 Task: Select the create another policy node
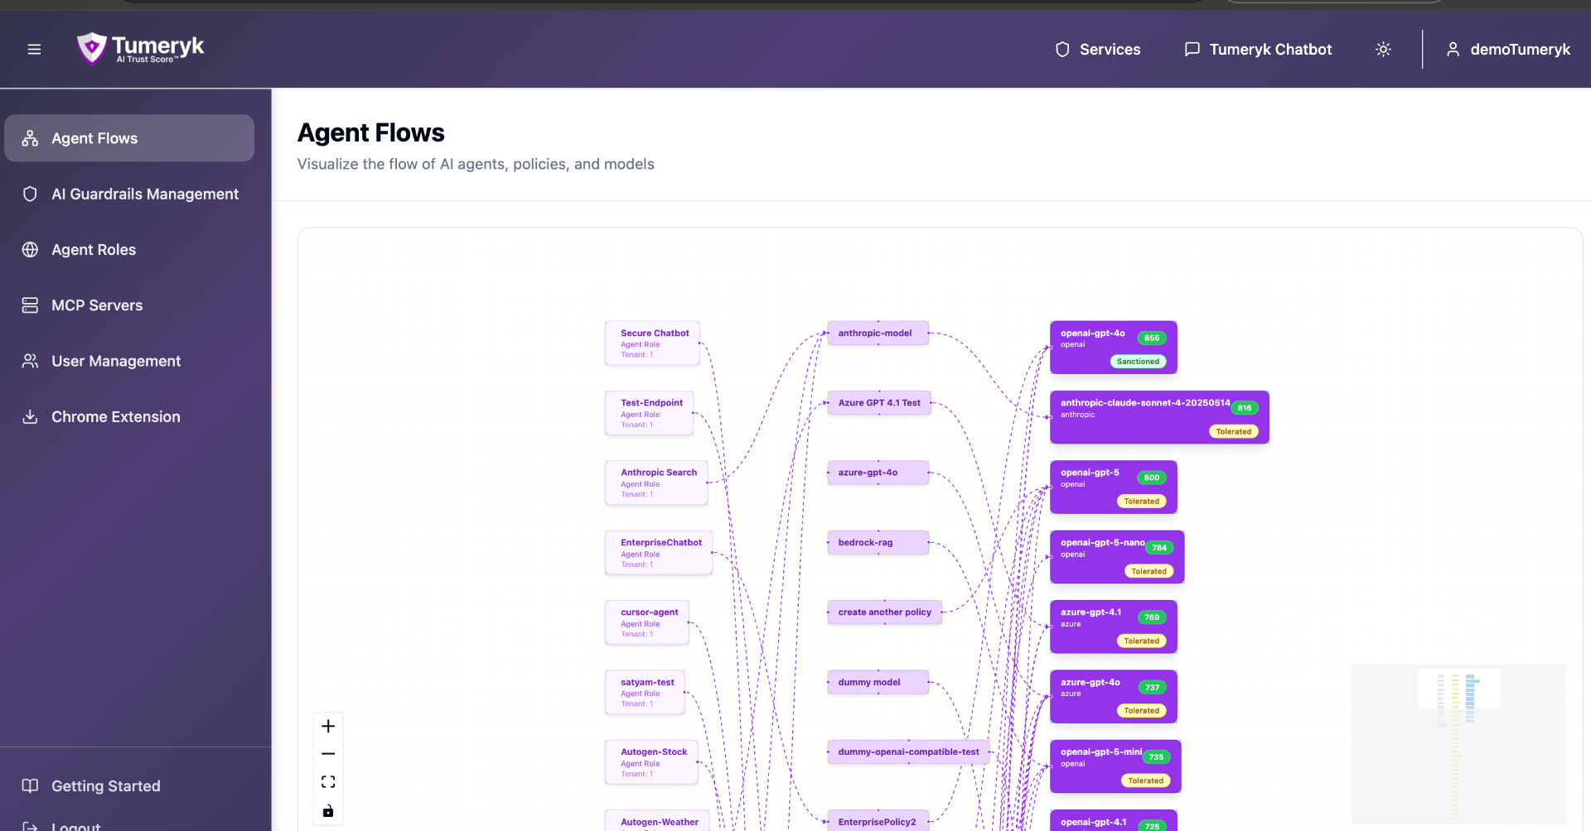(x=885, y=612)
